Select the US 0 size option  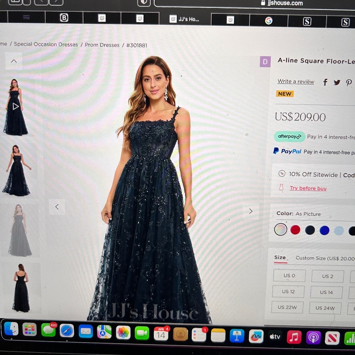[289, 275]
